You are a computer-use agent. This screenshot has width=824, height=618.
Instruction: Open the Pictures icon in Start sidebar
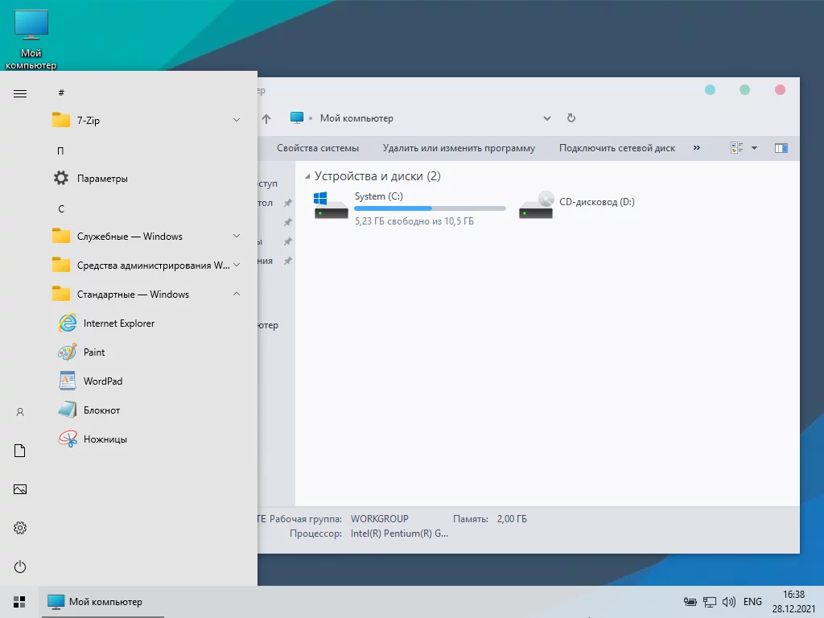pos(20,489)
